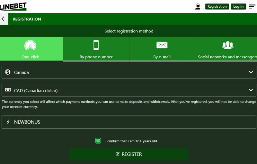Click the NEWBONUS promo code field

coord(129,122)
